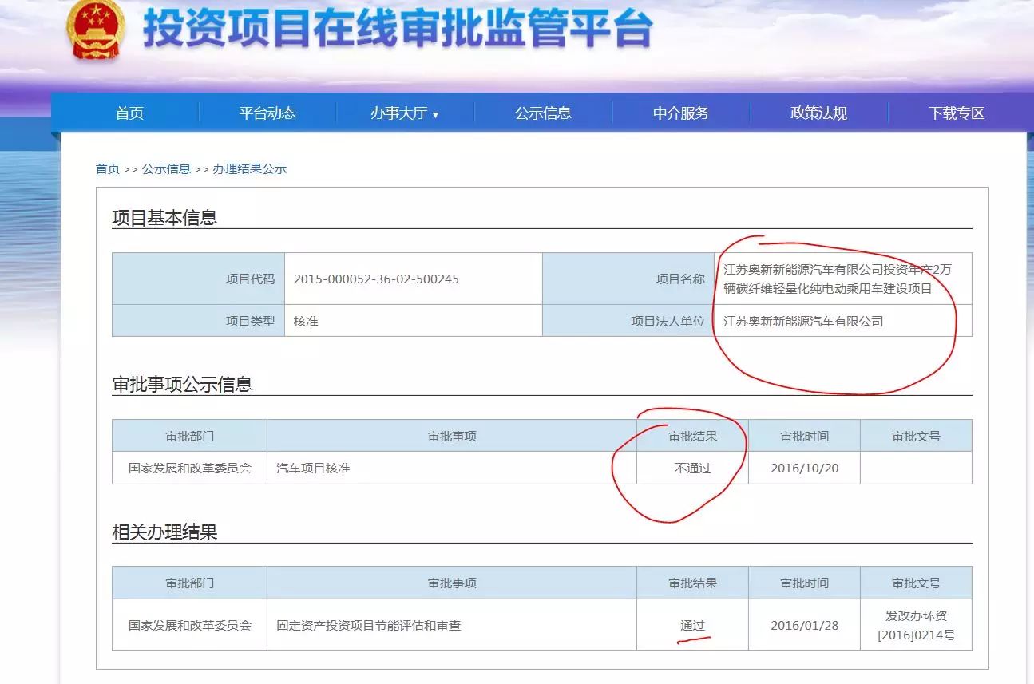This screenshot has height=684, width=1034.
Task: Click the 审批文号 header in 审批事项公示信息 table
Action: (916, 437)
